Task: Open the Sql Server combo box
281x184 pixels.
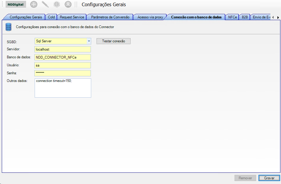Action: point(61,41)
